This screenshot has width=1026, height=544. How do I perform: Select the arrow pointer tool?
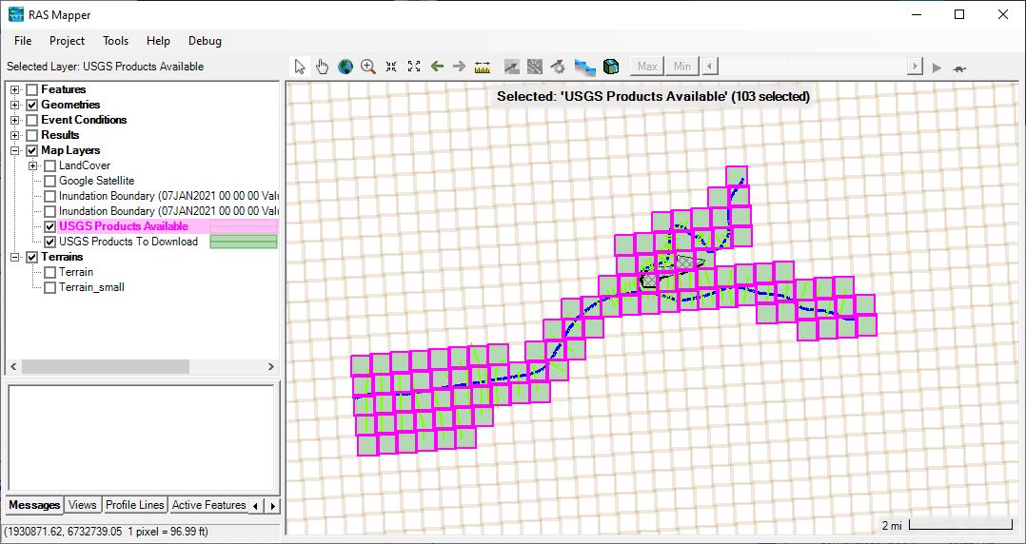click(300, 67)
